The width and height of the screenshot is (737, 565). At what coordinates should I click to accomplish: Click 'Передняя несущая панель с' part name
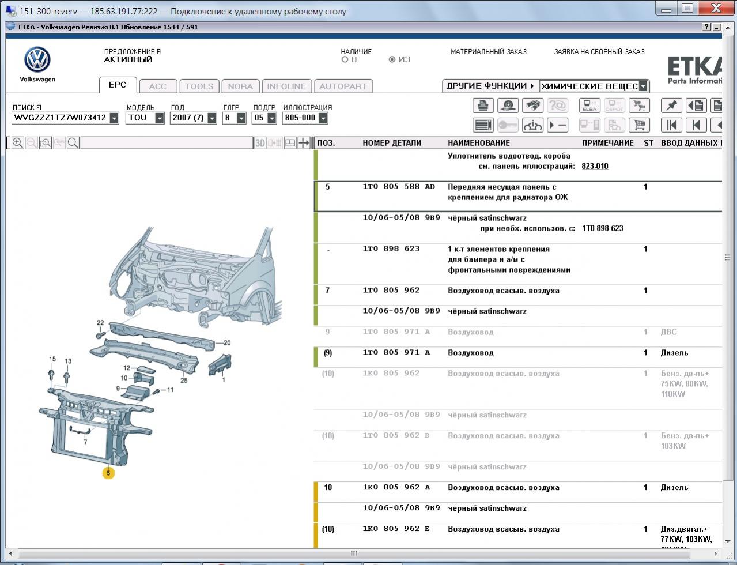(x=502, y=187)
